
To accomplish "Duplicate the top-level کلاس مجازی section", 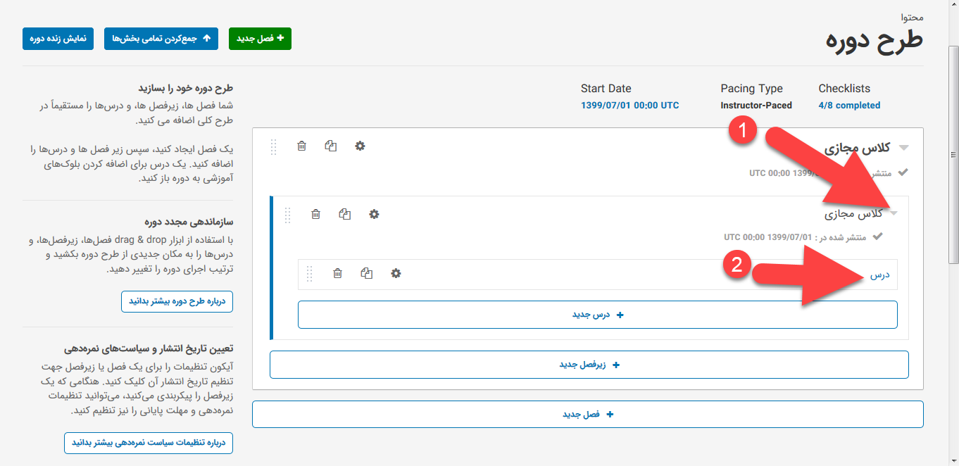I will point(331,146).
